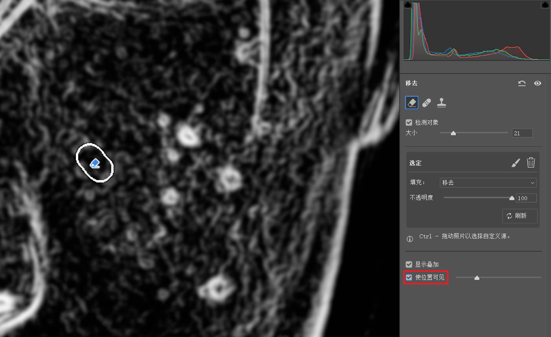Screen dimensions: 551x337
Task: Edit the opacity field showing 100
Action: [x=526, y=198]
